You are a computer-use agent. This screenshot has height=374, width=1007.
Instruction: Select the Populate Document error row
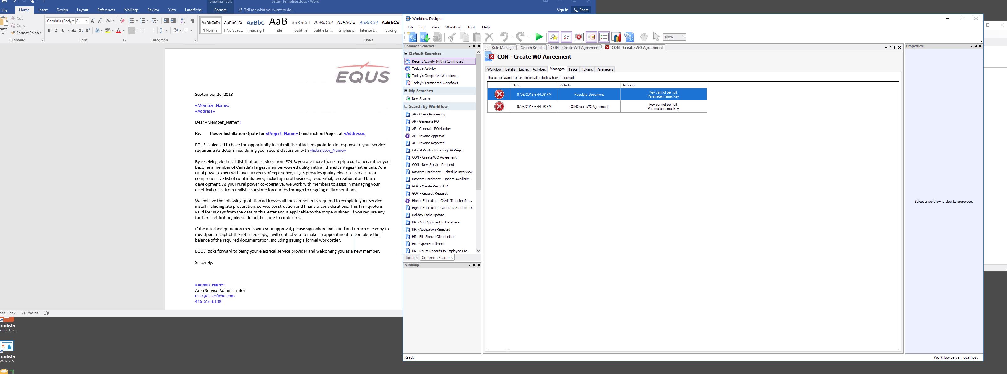589,95
